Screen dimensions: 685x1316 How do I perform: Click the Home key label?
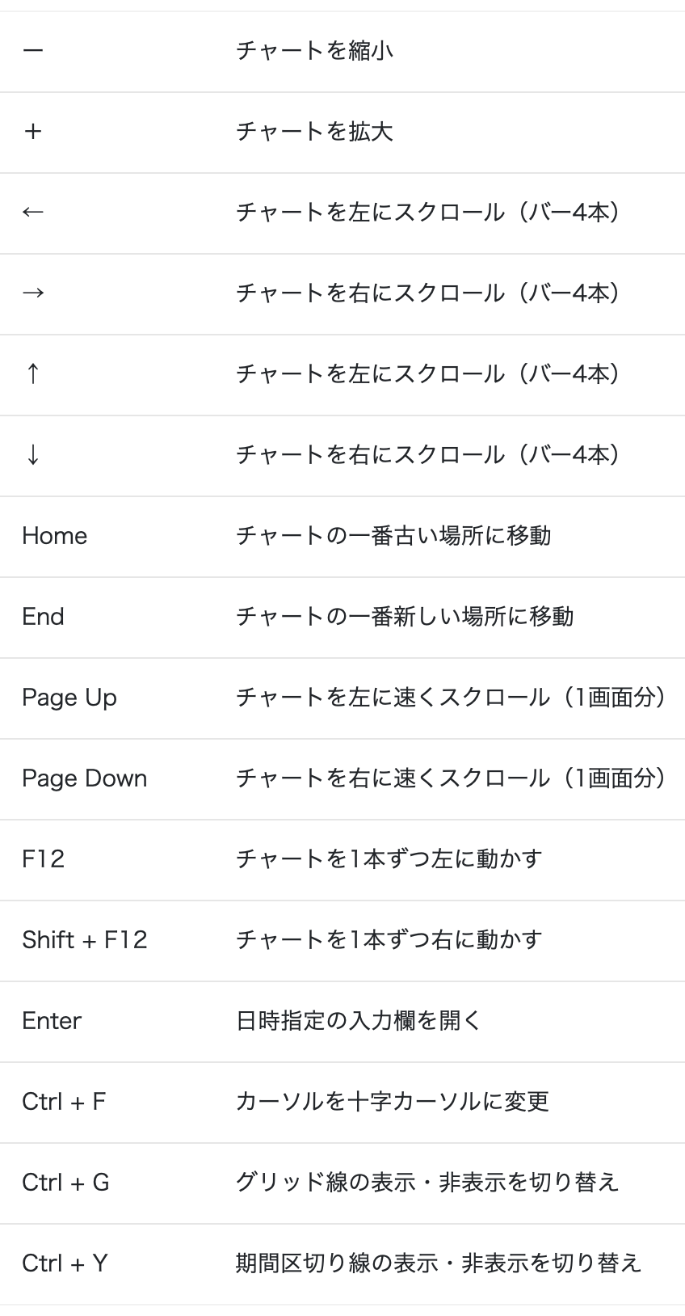(x=55, y=536)
